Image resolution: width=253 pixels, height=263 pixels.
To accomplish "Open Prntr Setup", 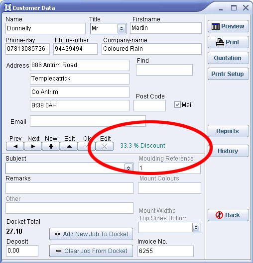I will pyautogui.click(x=228, y=74).
